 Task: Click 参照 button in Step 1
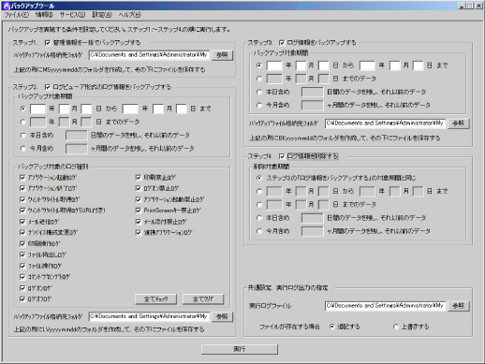tap(222, 55)
